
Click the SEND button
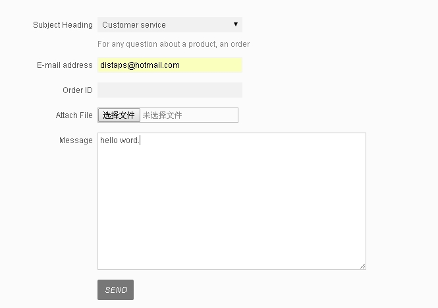(116, 290)
